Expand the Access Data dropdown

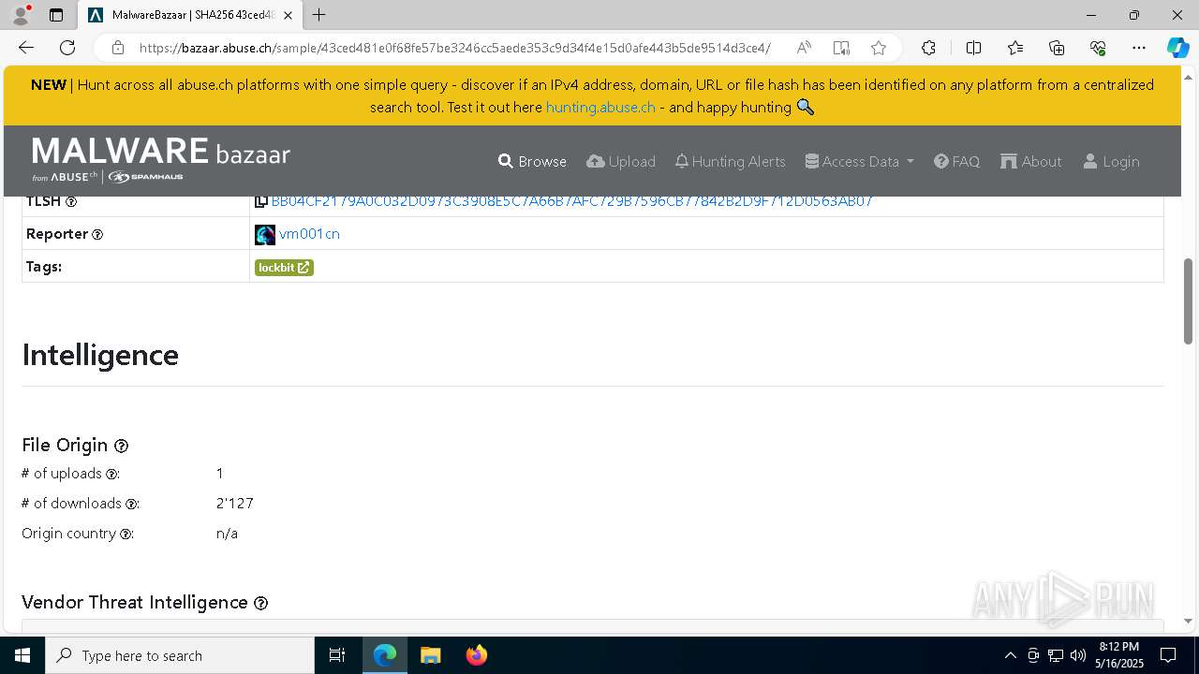(x=859, y=161)
